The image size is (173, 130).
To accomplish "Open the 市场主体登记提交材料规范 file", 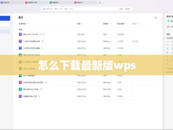I will [x=33, y=83].
